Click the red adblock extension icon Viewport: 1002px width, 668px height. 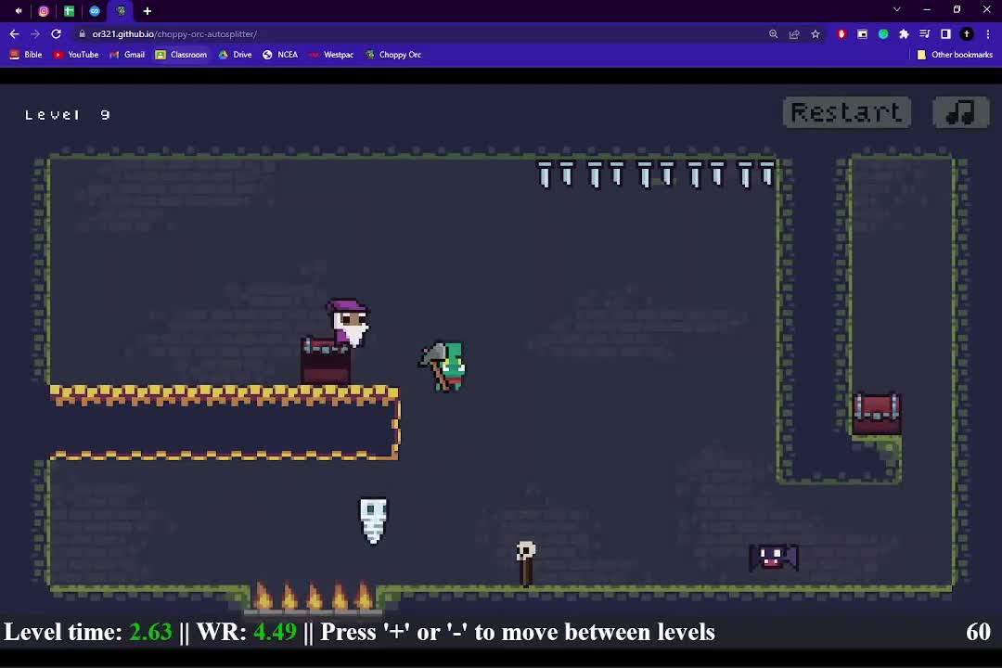(x=841, y=34)
